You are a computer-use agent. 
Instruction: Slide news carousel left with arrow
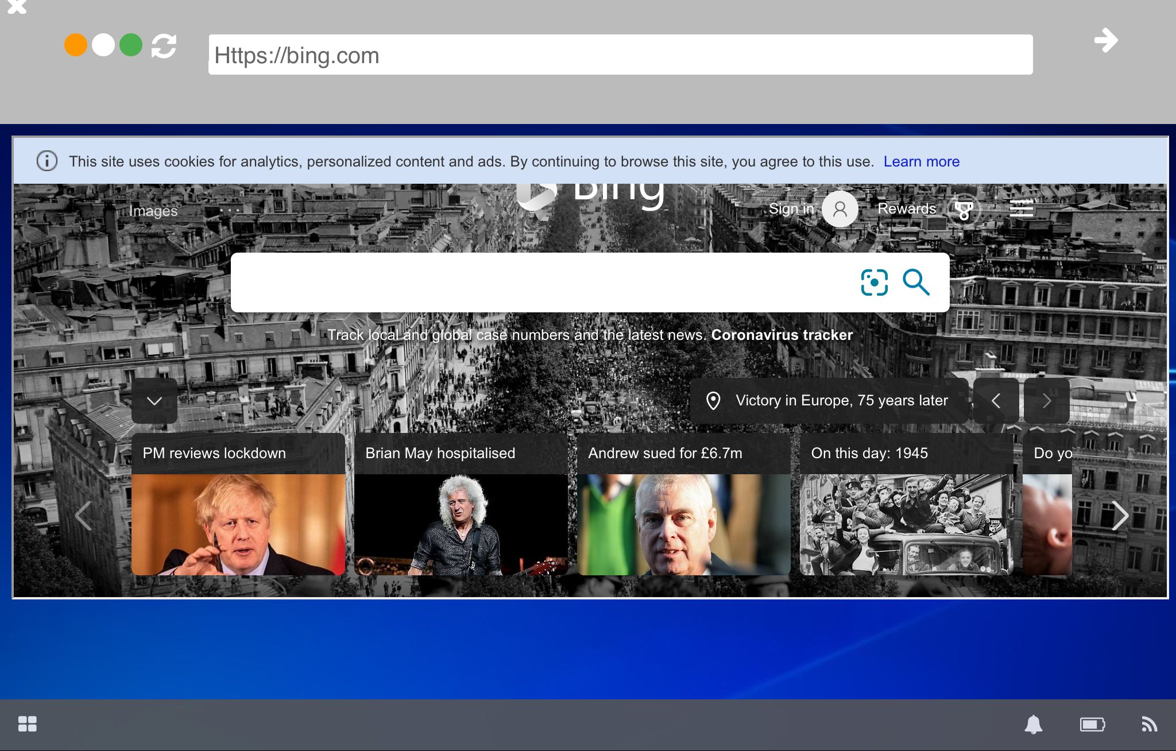coord(84,516)
